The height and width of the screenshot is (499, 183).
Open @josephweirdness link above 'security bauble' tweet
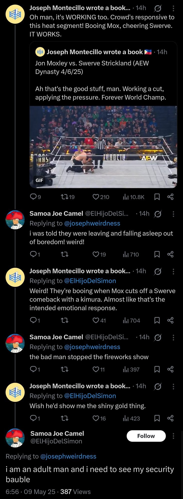click(x=68, y=456)
